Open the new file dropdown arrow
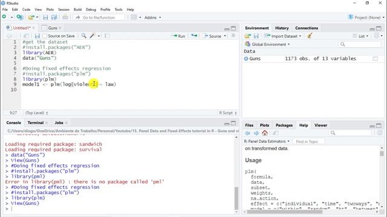Image resolution: width=387 pixels, height=217 pixels. (11, 17)
